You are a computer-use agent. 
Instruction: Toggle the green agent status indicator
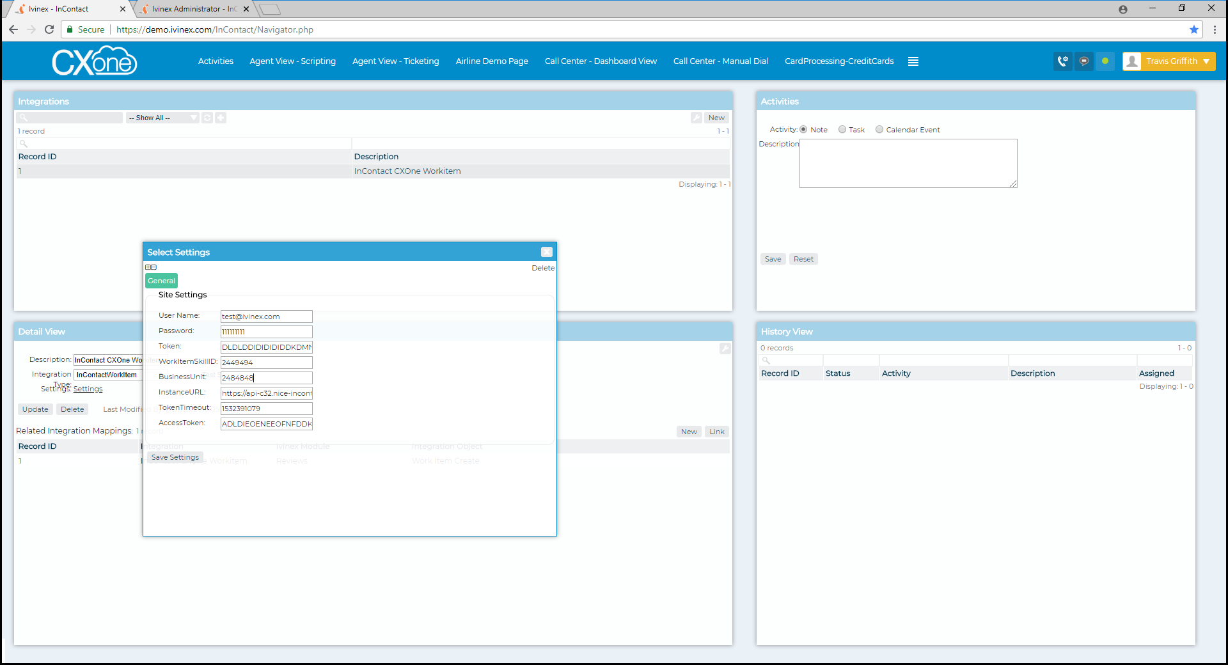click(x=1105, y=61)
